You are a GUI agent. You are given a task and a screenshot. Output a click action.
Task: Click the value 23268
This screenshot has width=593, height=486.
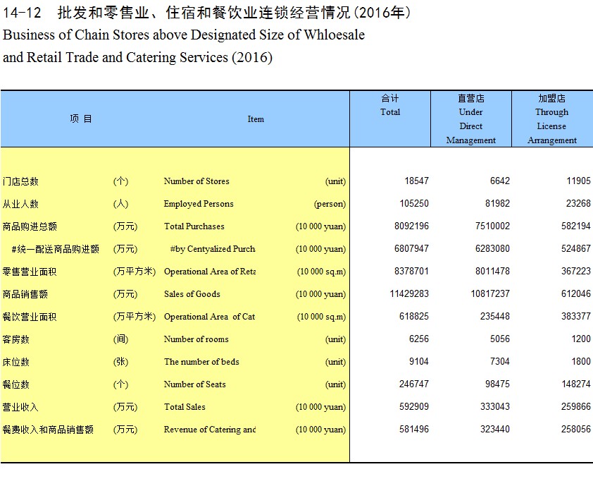(578, 203)
